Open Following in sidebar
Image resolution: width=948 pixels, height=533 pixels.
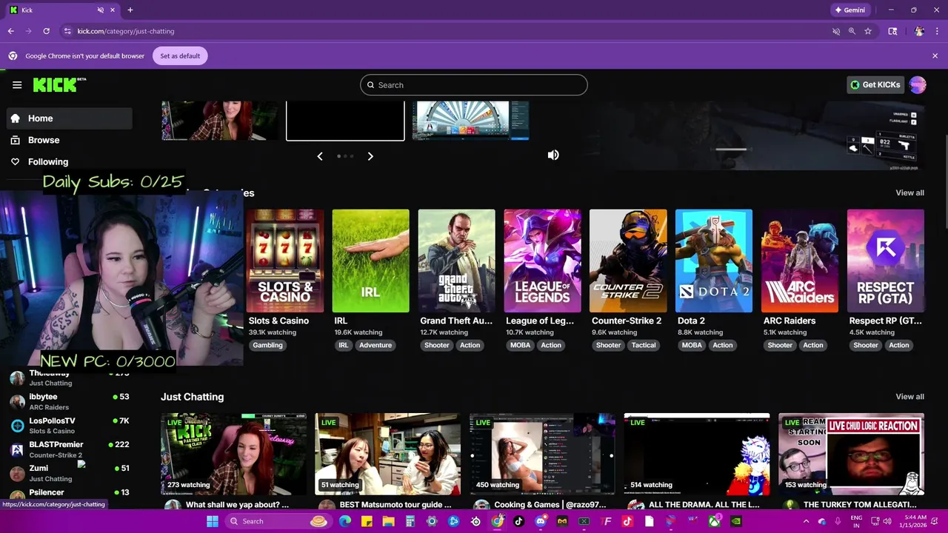coord(70,161)
